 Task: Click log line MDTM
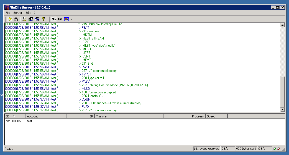pos(87,35)
